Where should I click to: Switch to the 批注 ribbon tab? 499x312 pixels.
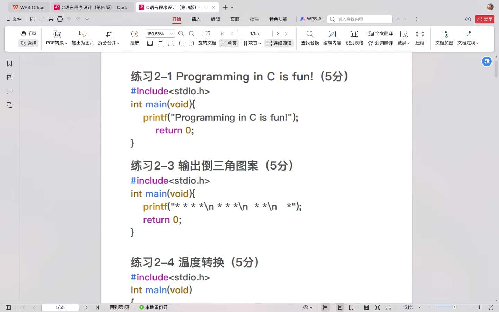[254, 19]
